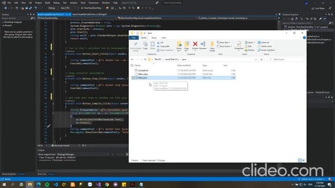Click Select none in Explorer ribbon
Viewport: 335px width, 188px height.
click(265, 46)
